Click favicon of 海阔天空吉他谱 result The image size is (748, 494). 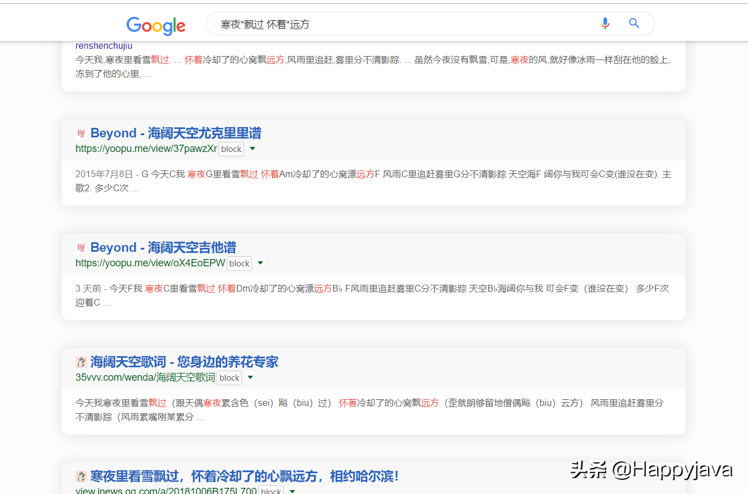(81, 248)
